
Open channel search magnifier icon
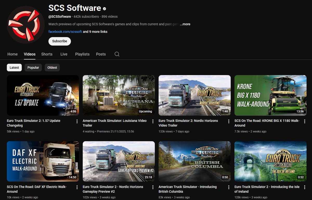(x=117, y=54)
